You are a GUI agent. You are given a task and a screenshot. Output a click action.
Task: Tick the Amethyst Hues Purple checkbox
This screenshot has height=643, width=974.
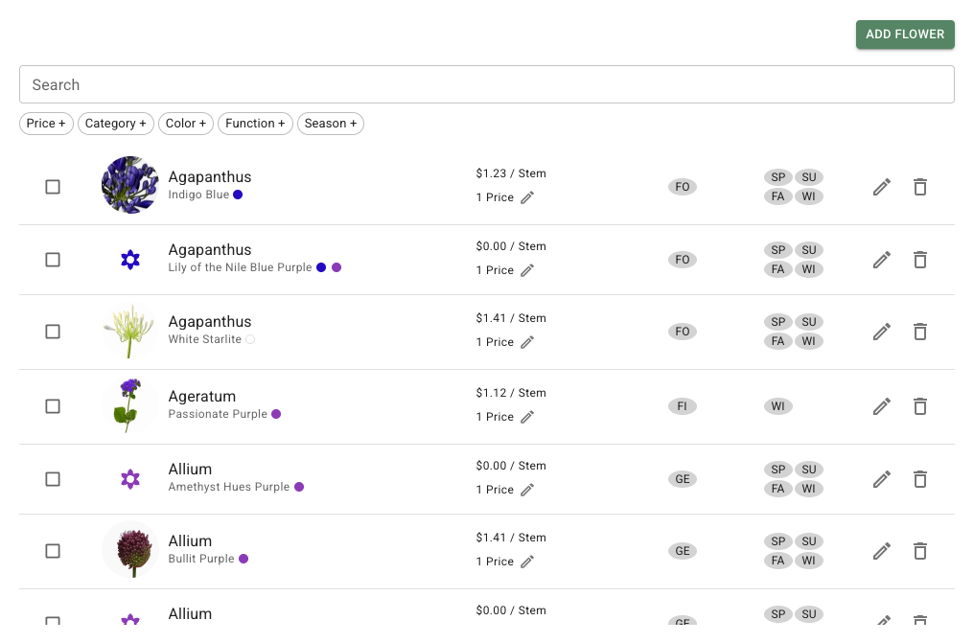[53, 479]
